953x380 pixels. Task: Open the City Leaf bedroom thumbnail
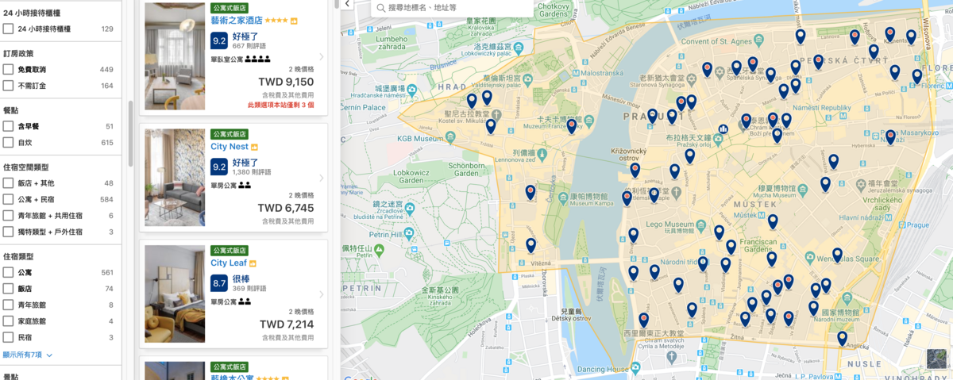175,294
